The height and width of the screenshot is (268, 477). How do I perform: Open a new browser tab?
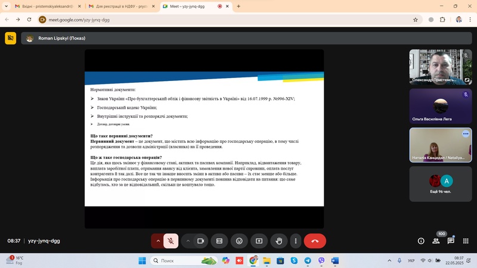coord(238,6)
